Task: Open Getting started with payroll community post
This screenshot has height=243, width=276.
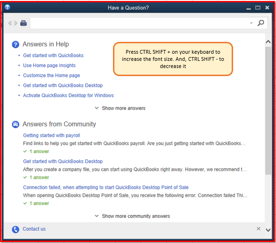Action: [51, 136]
